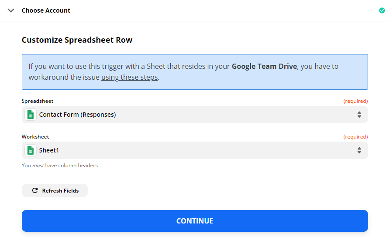Click the Spreadsheet field label
The width and height of the screenshot is (389, 237).
(x=38, y=101)
